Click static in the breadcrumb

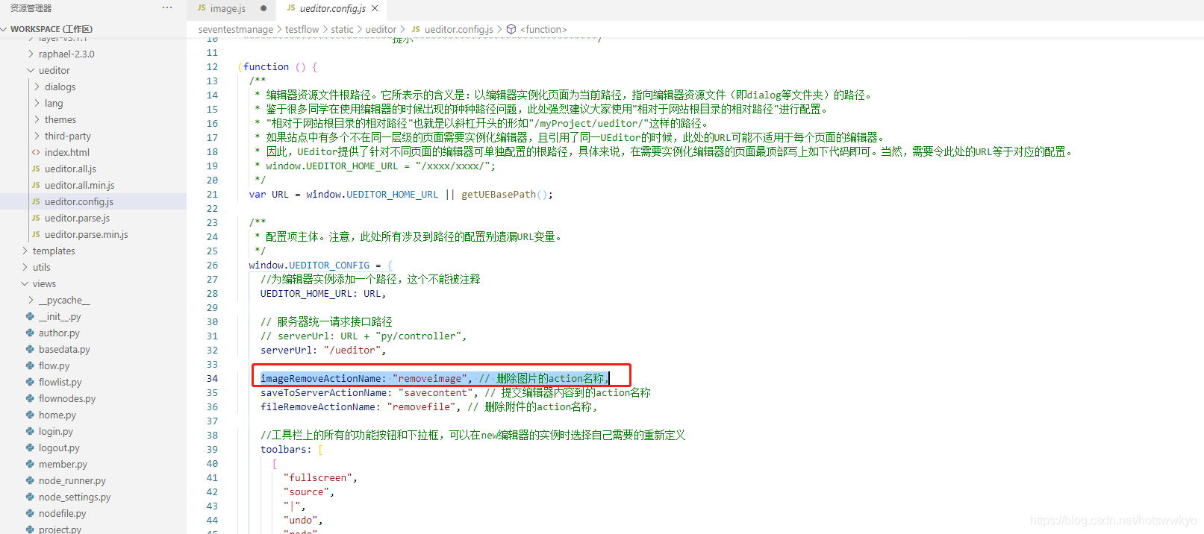[343, 29]
